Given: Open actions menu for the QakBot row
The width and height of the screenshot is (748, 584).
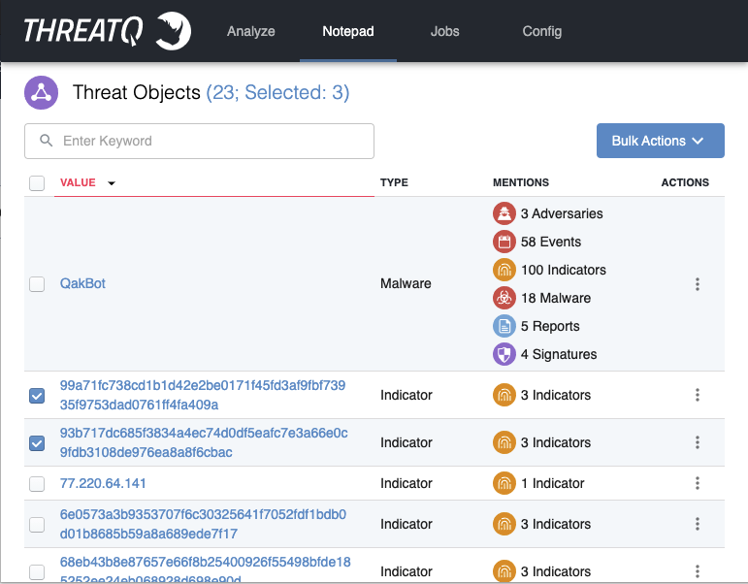Looking at the screenshot, I should point(698,284).
